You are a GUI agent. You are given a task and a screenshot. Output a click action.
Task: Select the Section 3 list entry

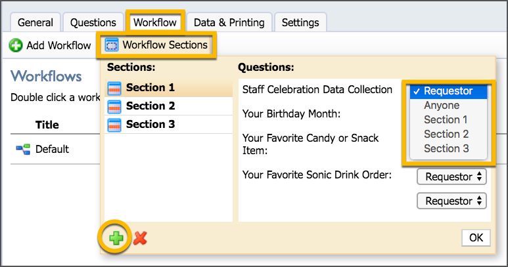click(x=168, y=125)
